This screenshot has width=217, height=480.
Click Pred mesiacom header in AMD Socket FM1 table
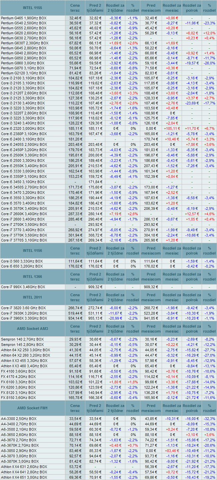pyautogui.click(x=151, y=408)
